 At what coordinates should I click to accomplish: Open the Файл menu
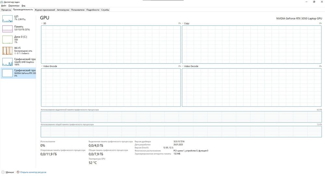[4, 6]
